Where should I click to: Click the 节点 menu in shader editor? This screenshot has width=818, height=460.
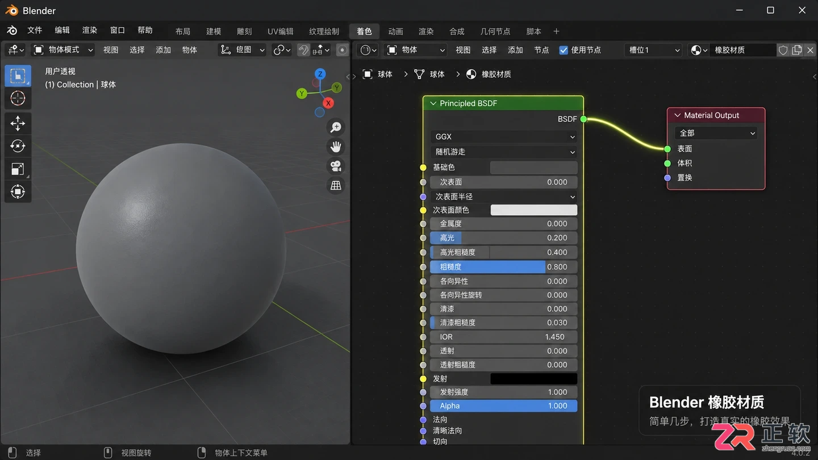pyautogui.click(x=541, y=50)
